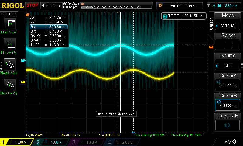Click the 6.00M pts memory depth text
The height and width of the screenshot is (146, 243).
(x=70, y=7)
